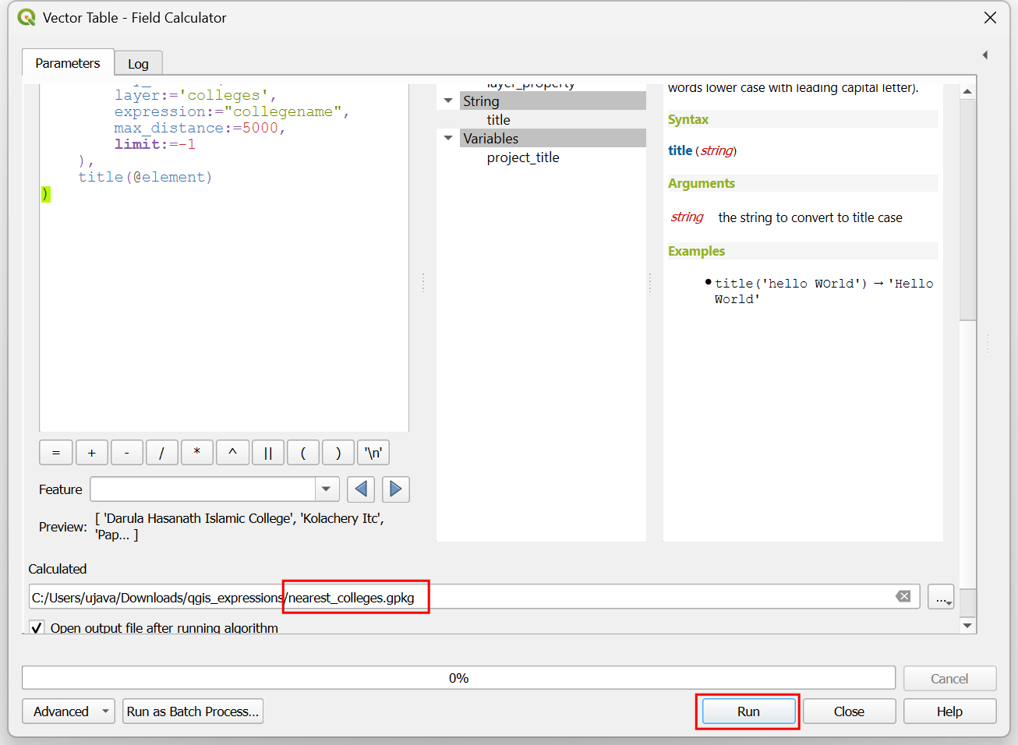The height and width of the screenshot is (745, 1018).
Task: Close the Field Calculator dialog
Action: tap(849, 711)
